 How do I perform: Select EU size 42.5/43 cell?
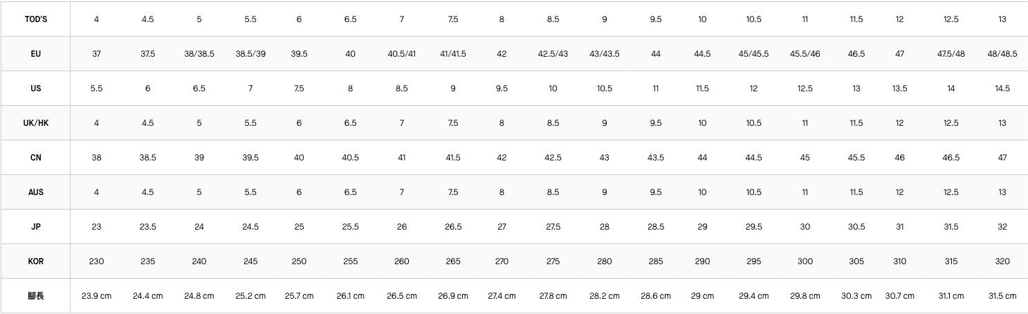point(553,54)
